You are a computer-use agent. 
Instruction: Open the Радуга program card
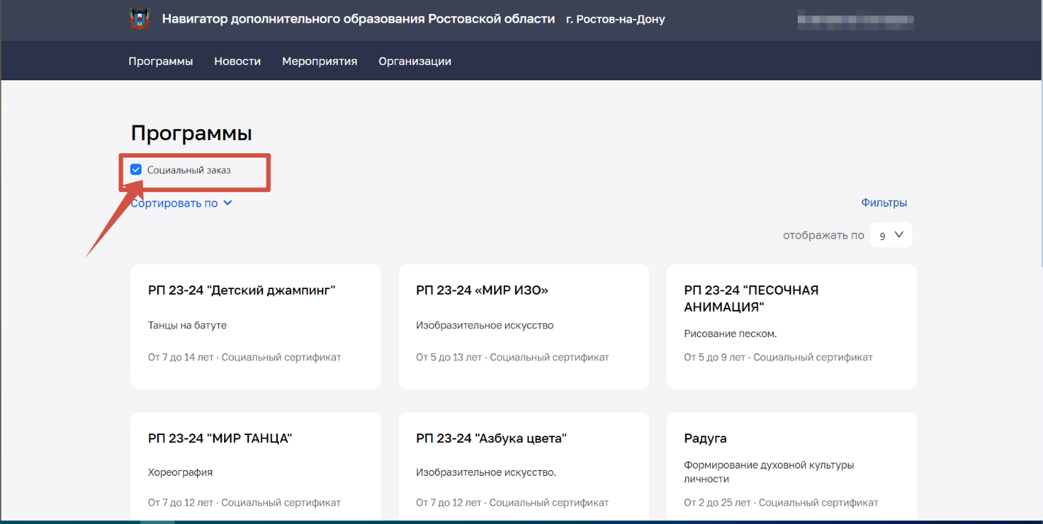[791, 467]
